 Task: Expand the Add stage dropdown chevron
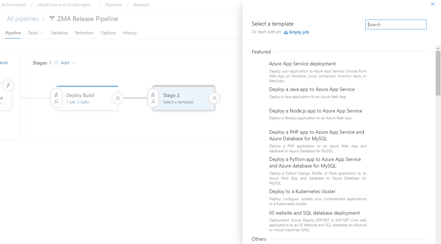click(x=73, y=63)
